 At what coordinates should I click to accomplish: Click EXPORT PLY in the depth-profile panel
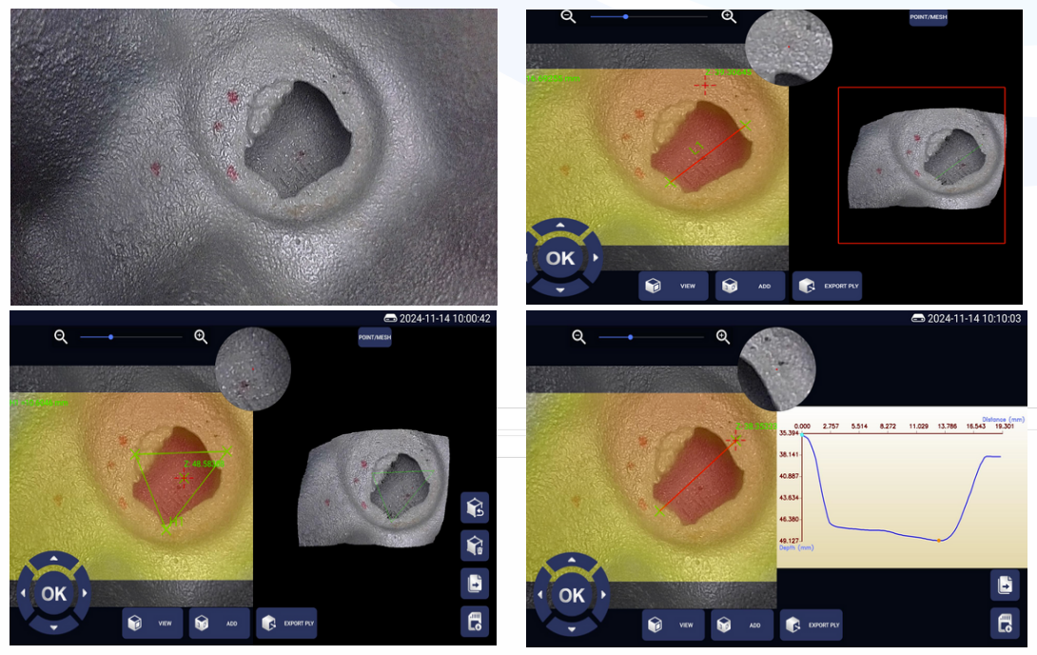(815, 625)
